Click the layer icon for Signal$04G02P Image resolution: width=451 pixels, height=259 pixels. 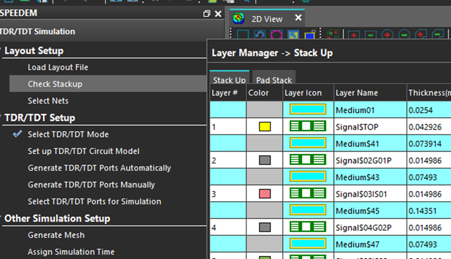[x=308, y=227]
